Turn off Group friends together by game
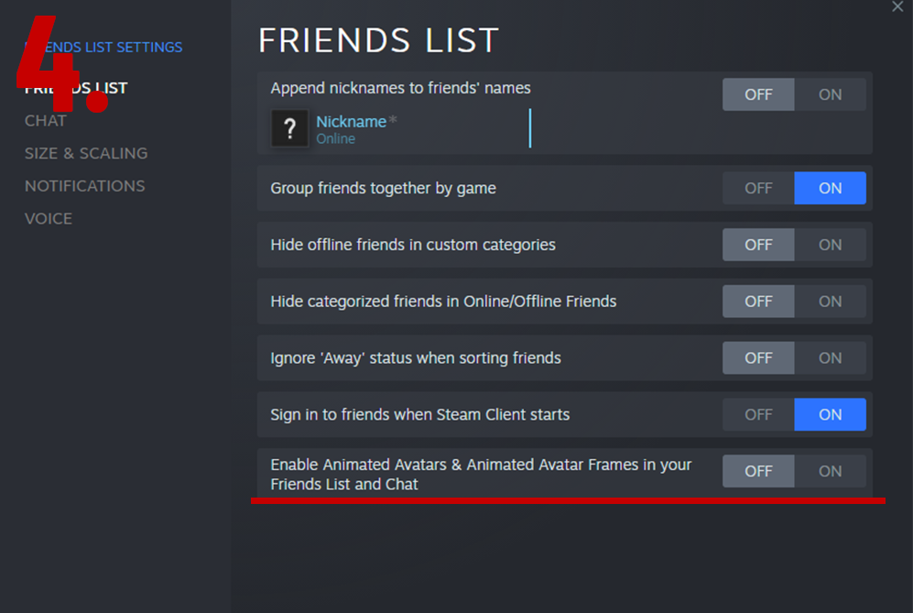The height and width of the screenshot is (613, 913). tap(758, 188)
